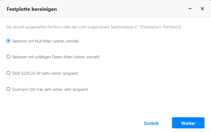Enable the DoD 5220.22-M wipe method
The width and height of the screenshot is (211, 132).
click(8, 73)
